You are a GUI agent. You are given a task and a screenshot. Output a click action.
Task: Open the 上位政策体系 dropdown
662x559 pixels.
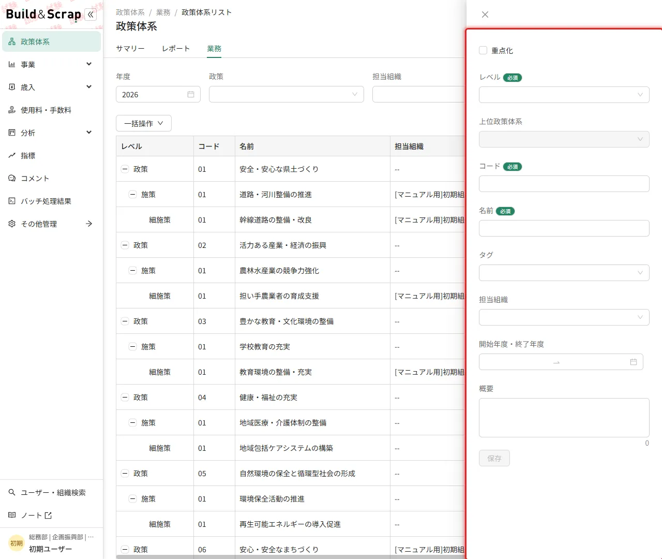[x=564, y=139]
